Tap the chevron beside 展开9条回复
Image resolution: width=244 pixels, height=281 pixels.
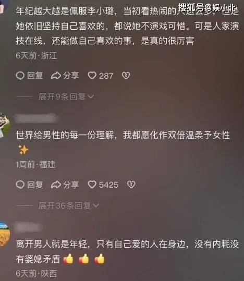click(91, 96)
